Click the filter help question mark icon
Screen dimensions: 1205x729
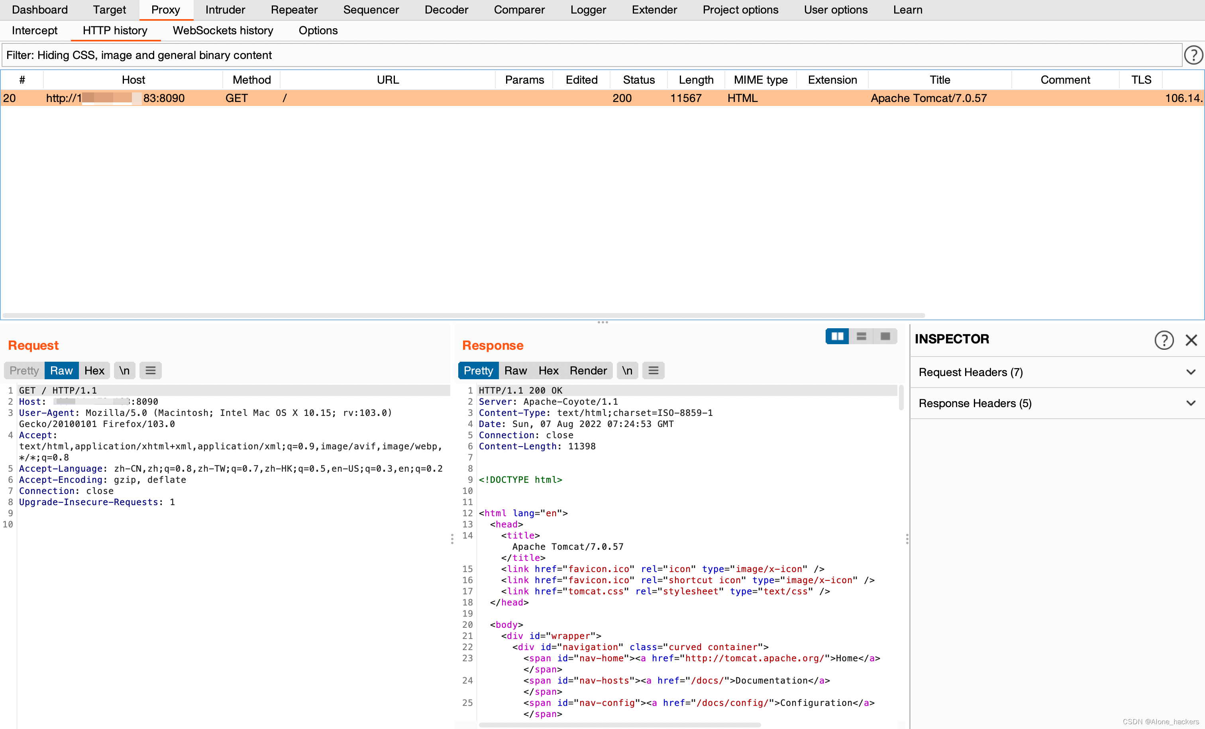pyautogui.click(x=1193, y=55)
